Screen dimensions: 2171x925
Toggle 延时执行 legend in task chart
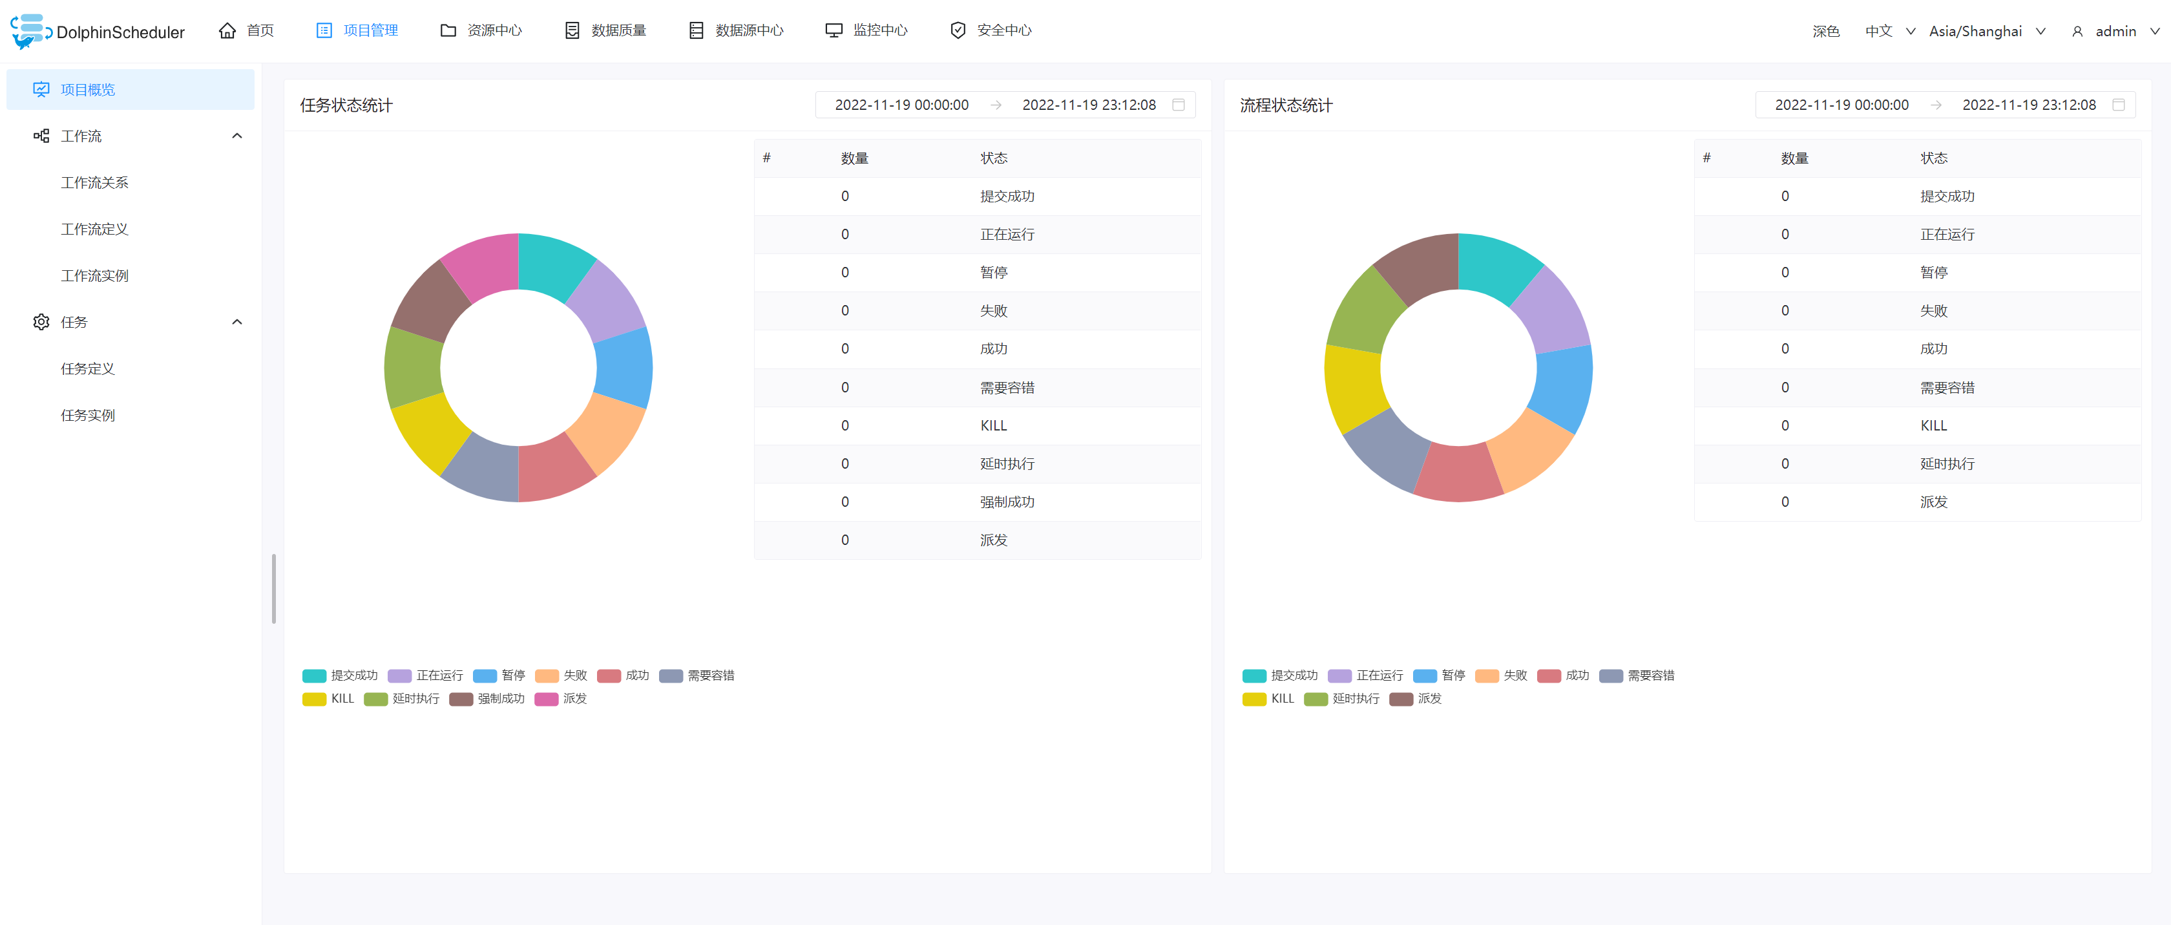coord(402,698)
